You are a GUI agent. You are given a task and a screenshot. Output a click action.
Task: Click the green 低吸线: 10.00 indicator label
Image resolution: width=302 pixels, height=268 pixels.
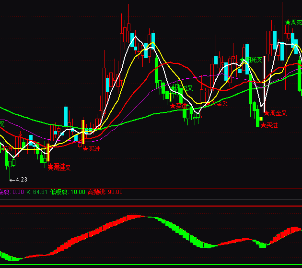tap(68, 192)
